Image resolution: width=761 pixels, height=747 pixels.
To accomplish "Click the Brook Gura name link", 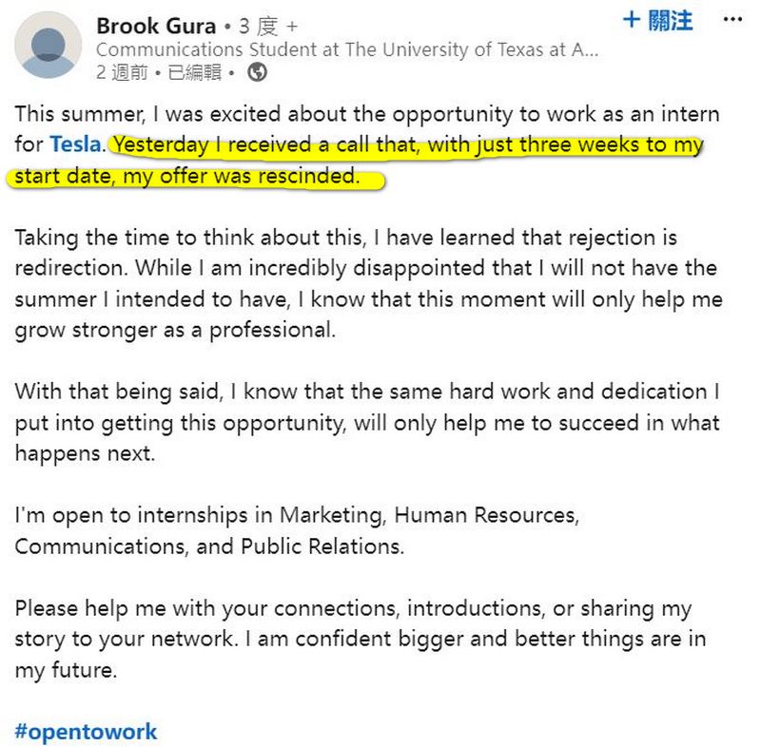I will pyautogui.click(x=156, y=27).
